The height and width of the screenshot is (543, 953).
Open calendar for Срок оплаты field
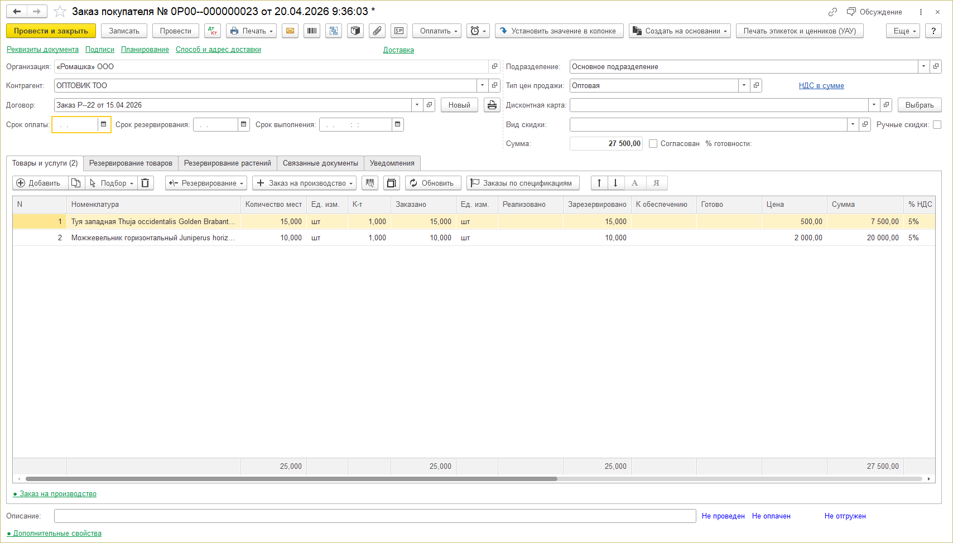104,124
